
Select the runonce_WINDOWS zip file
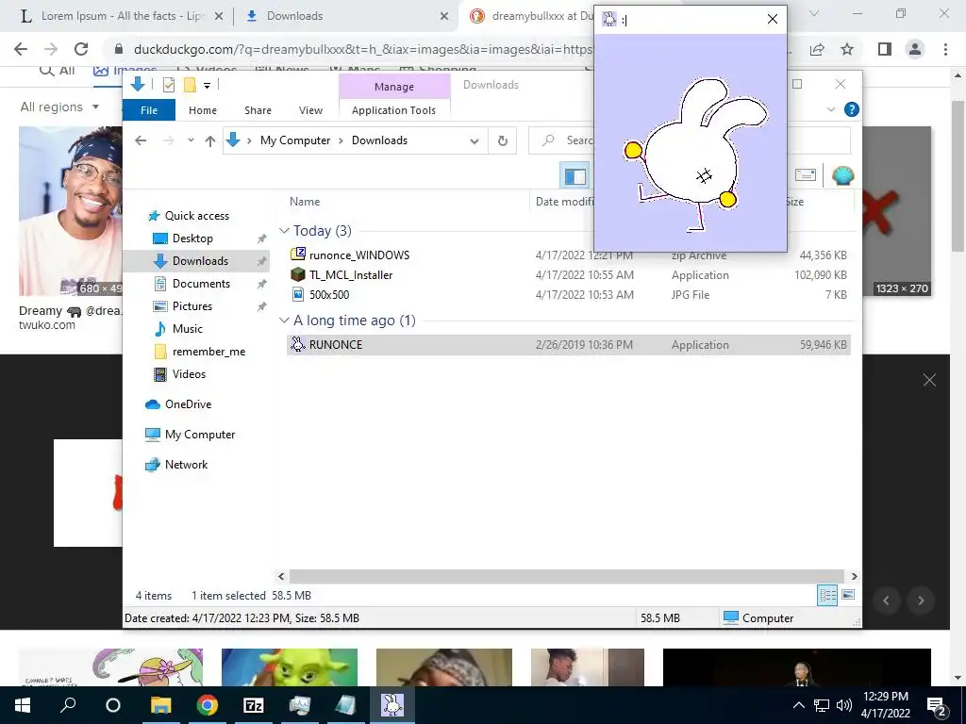click(x=359, y=255)
